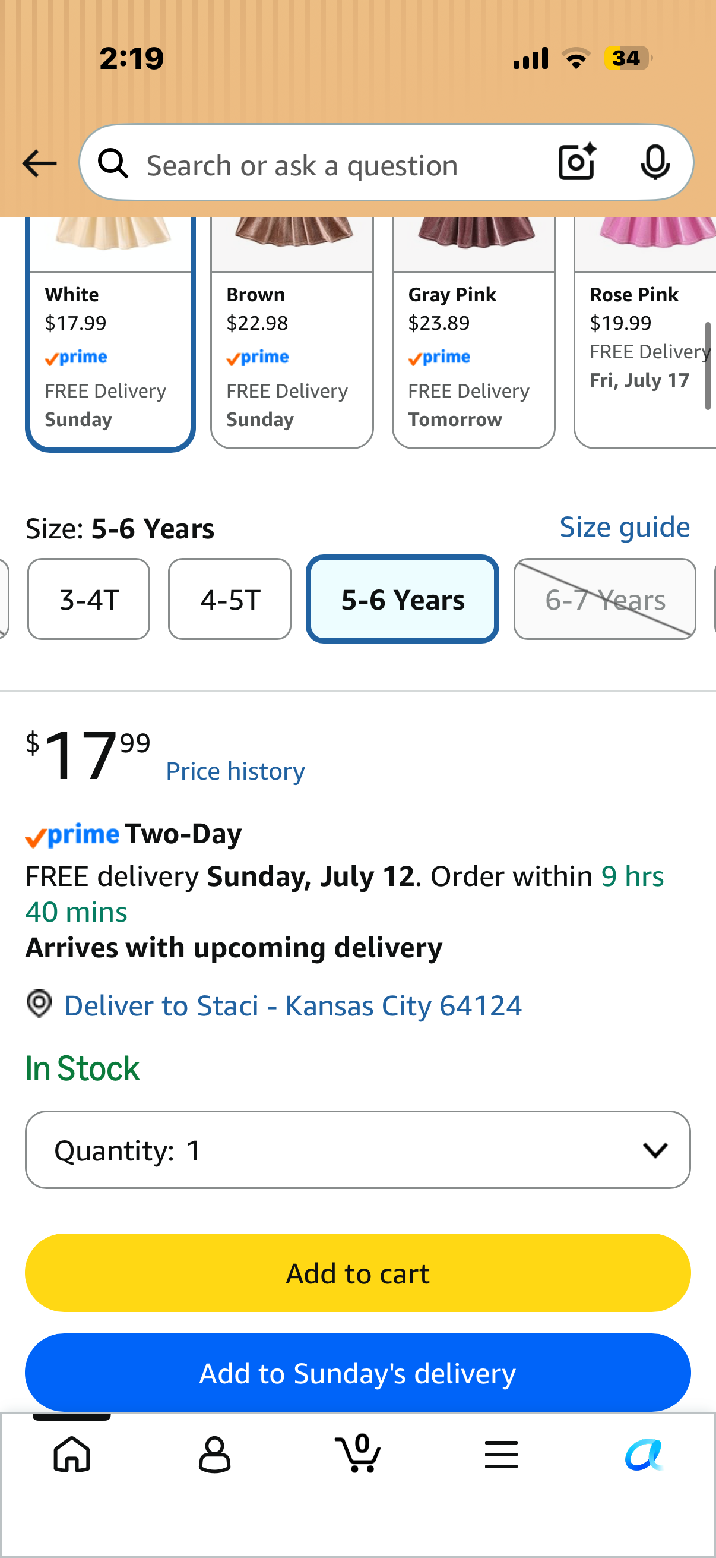The height and width of the screenshot is (1558, 716).
Task: Open the shopping cart icon
Action: coord(357,1453)
